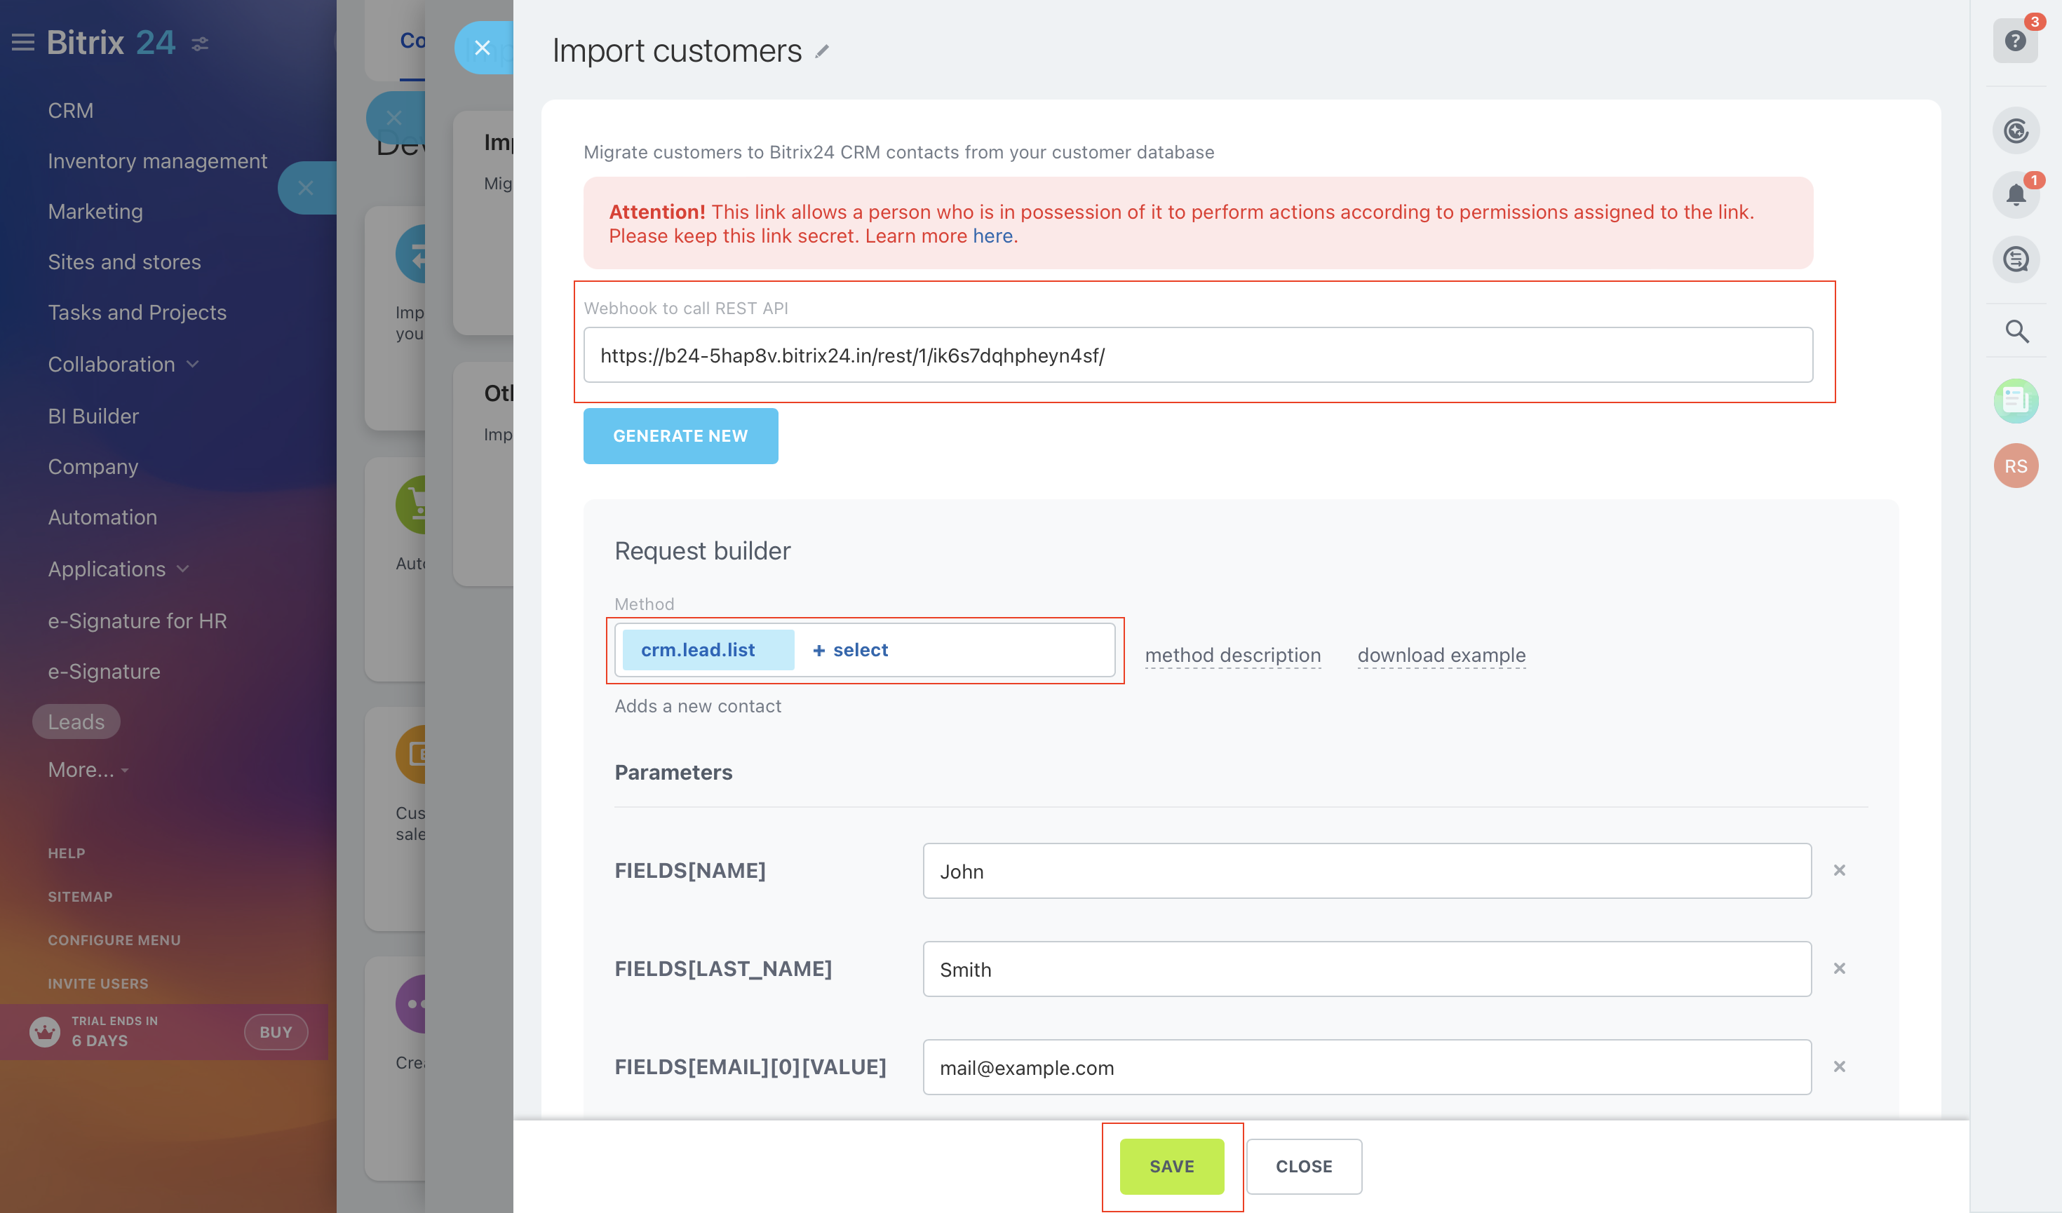Click the email value input field
2062x1213 pixels.
(1366, 1067)
